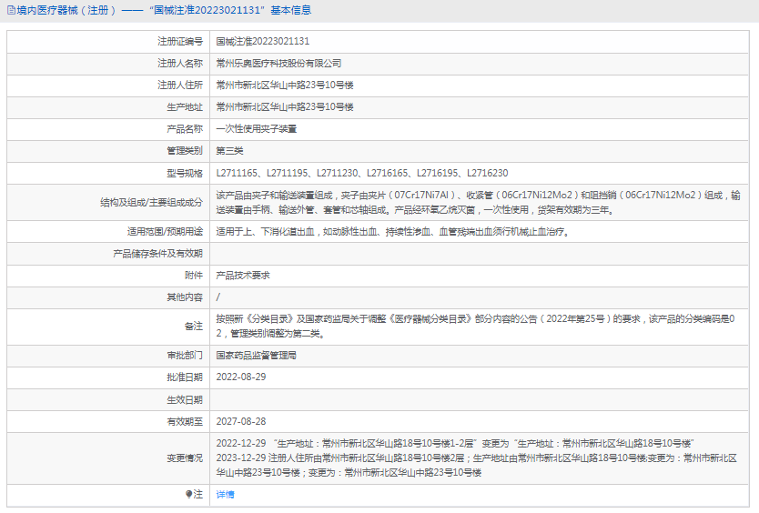Select the 生产地址 label
The width and height of the screenshot is (759, 513).
coord(185,107)
